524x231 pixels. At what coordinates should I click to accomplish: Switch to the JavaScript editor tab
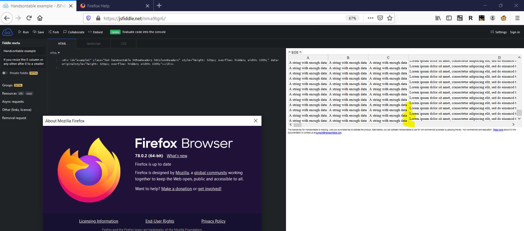point(94,44)
